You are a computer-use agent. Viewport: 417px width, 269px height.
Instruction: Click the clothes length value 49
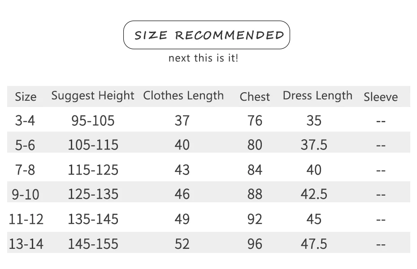[x=182, y=219]
